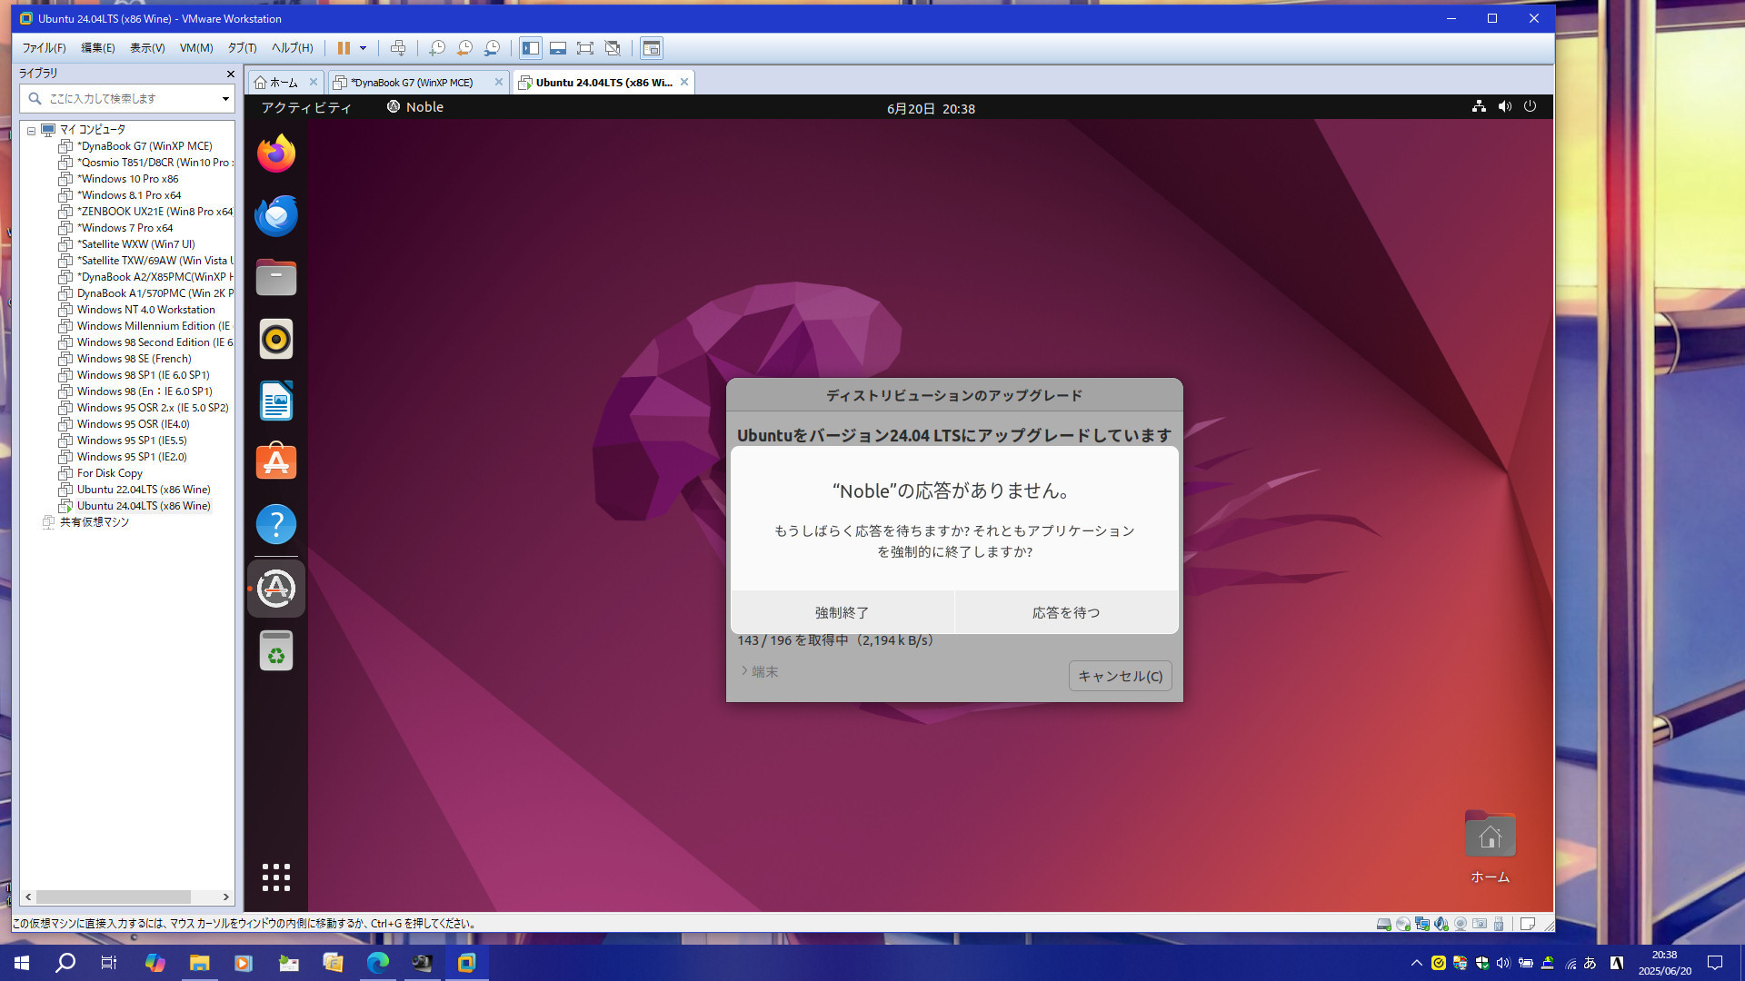
Task: Click the message log note icon
Action: (1527, 924)
